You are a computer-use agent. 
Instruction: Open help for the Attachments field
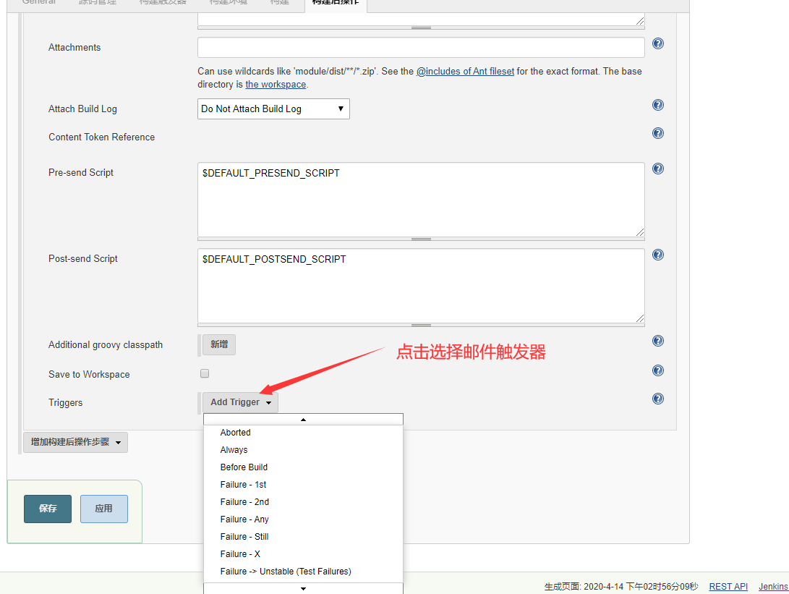[658, 43]
